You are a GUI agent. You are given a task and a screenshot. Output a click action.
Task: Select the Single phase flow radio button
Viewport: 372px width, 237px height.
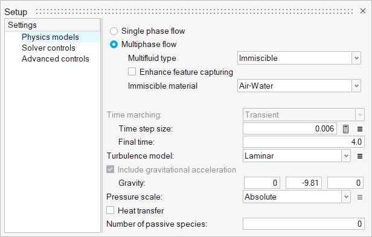114,31
